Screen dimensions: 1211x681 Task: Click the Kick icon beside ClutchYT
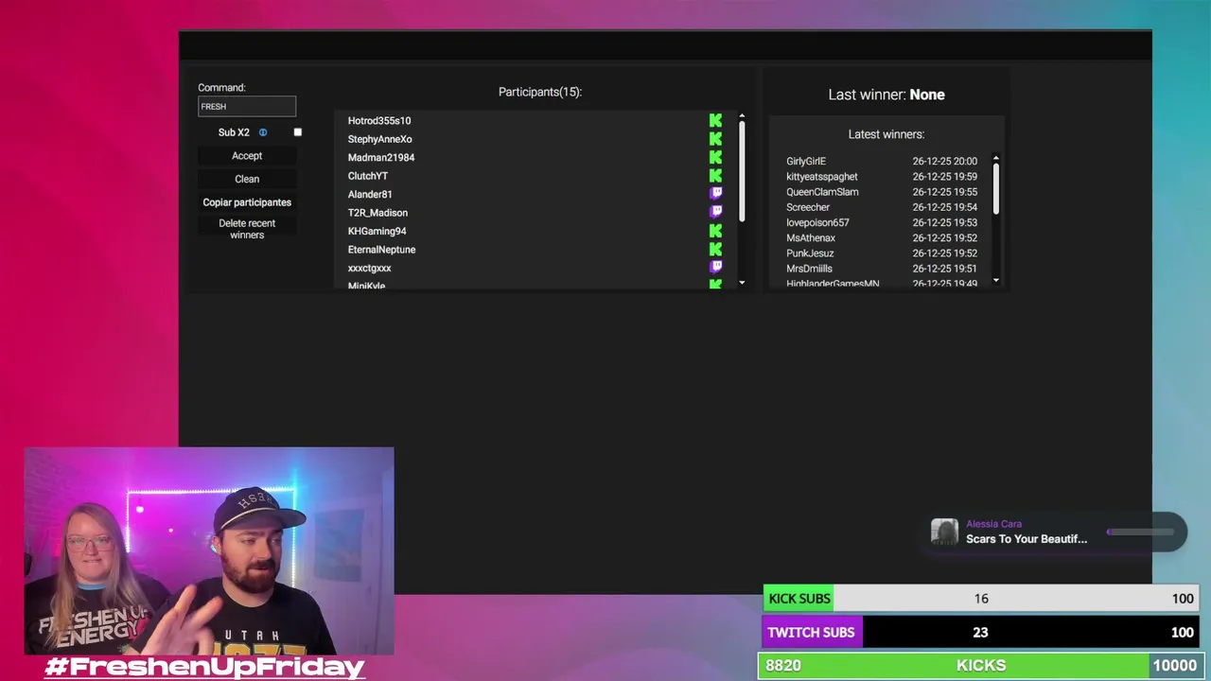click(715, 176)
